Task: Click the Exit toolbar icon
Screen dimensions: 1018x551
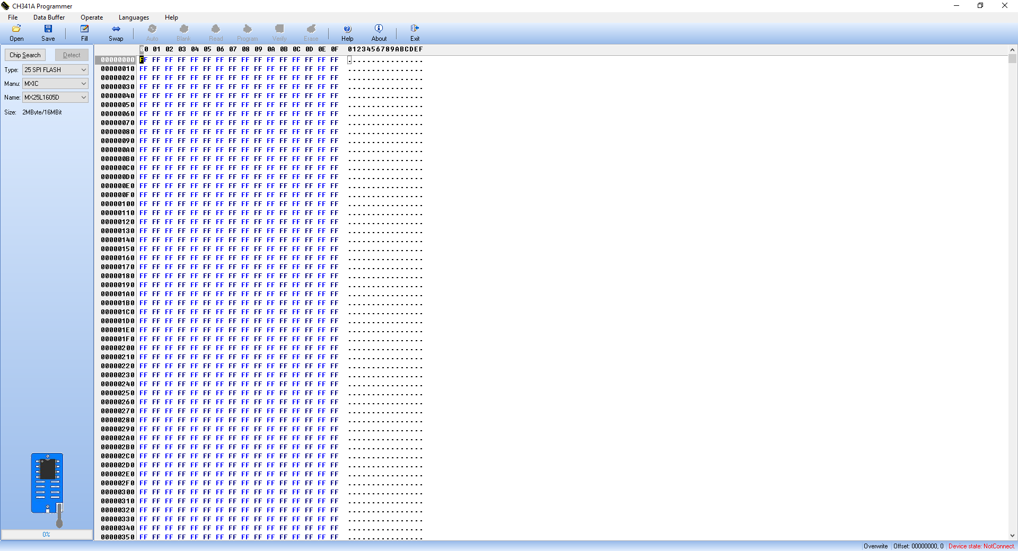Action: pyautogui.click(x=415, y=33)
